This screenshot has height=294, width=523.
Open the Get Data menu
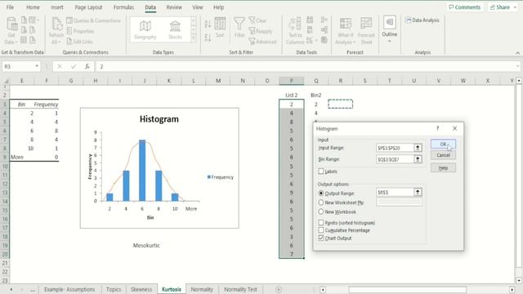[x=11, y=31]
